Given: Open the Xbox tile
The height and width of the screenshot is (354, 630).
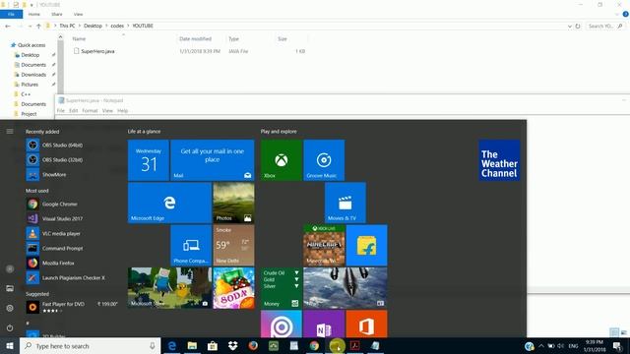Looking at the screenshot, I should [x=282, y=160].
